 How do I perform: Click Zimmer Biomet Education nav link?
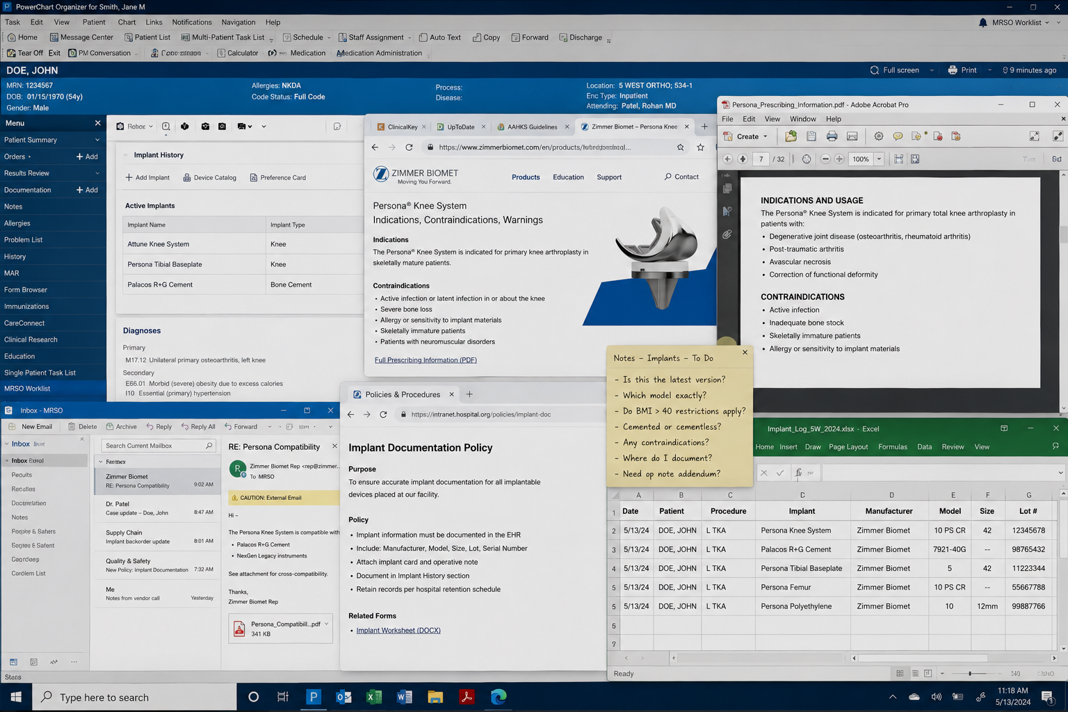[x=568, y=177]
